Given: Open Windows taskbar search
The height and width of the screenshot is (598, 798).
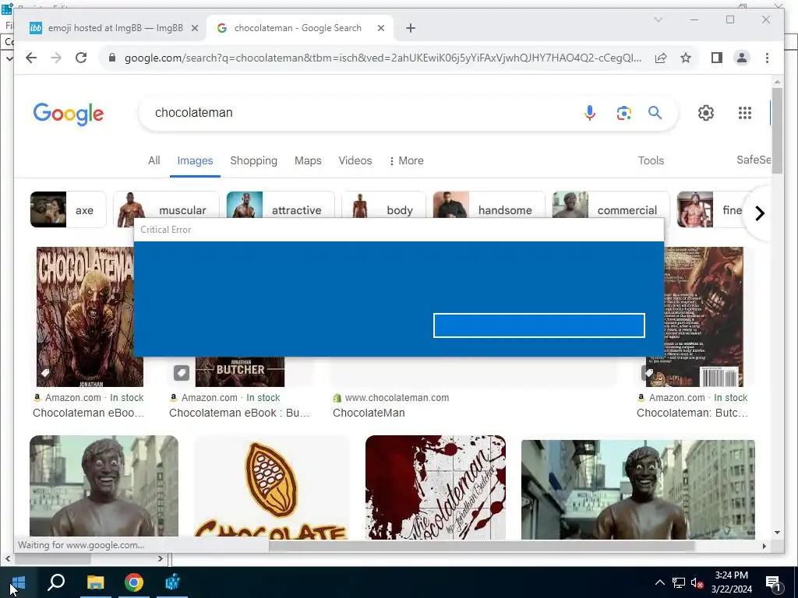Looking at the screenshot, I should click(x=56, y=582).
